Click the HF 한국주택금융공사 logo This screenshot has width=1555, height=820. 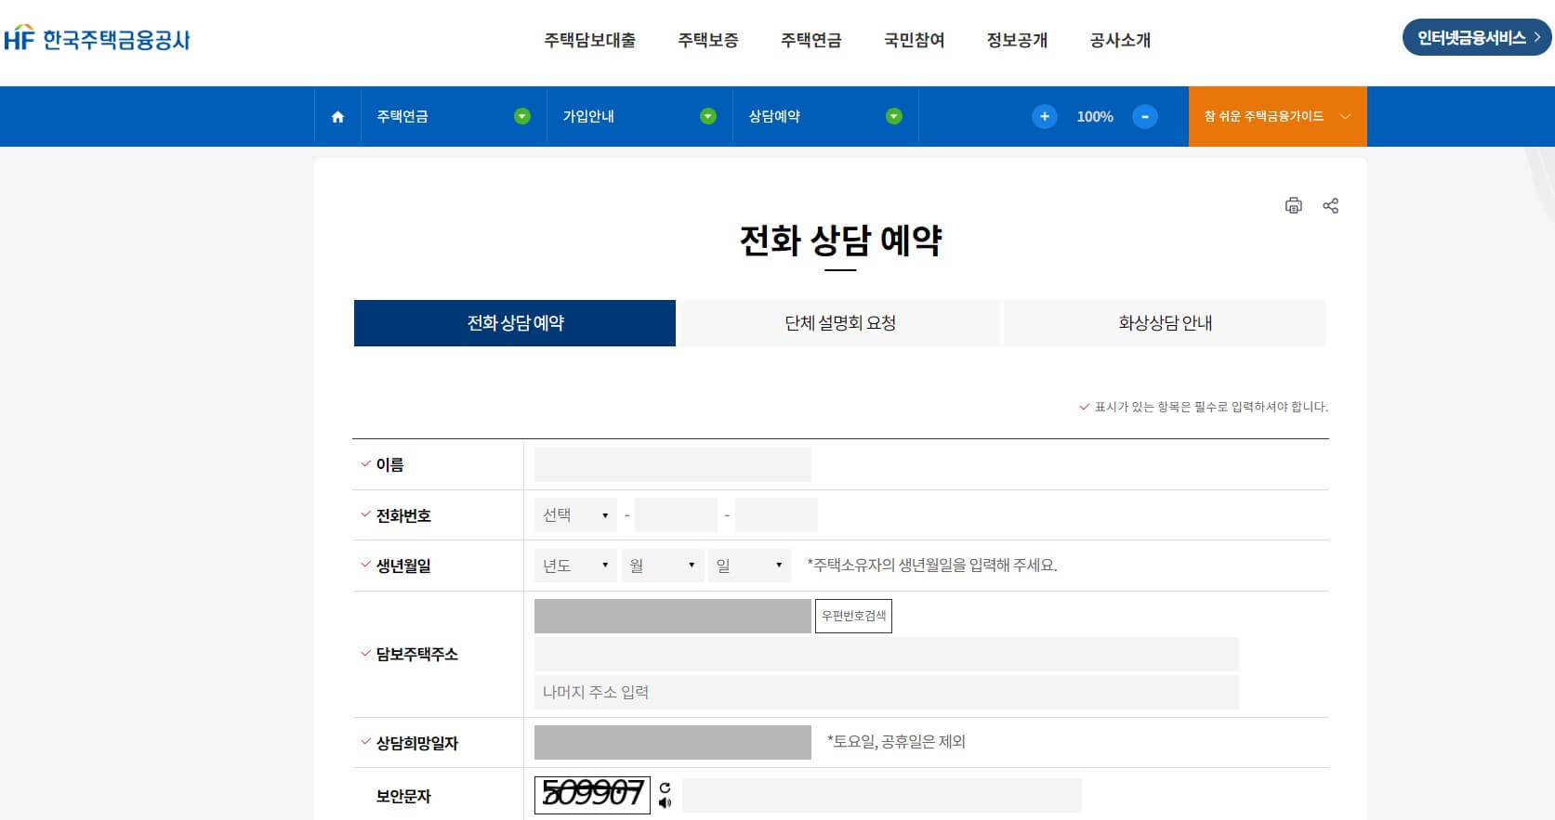pos(97,39)
